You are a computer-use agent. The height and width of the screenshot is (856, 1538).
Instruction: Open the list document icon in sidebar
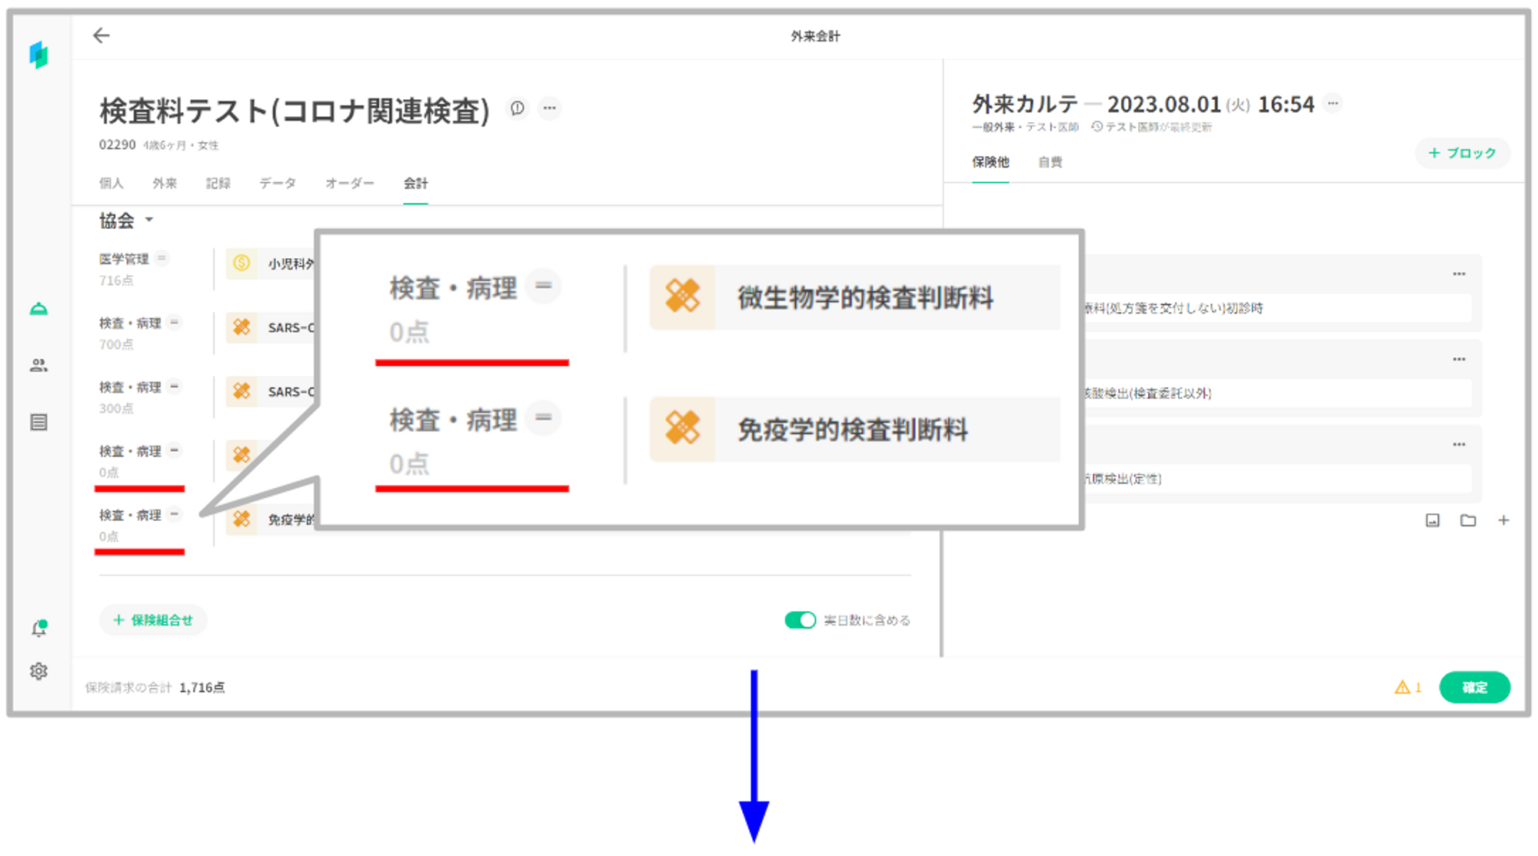click(x=38, y=422)
